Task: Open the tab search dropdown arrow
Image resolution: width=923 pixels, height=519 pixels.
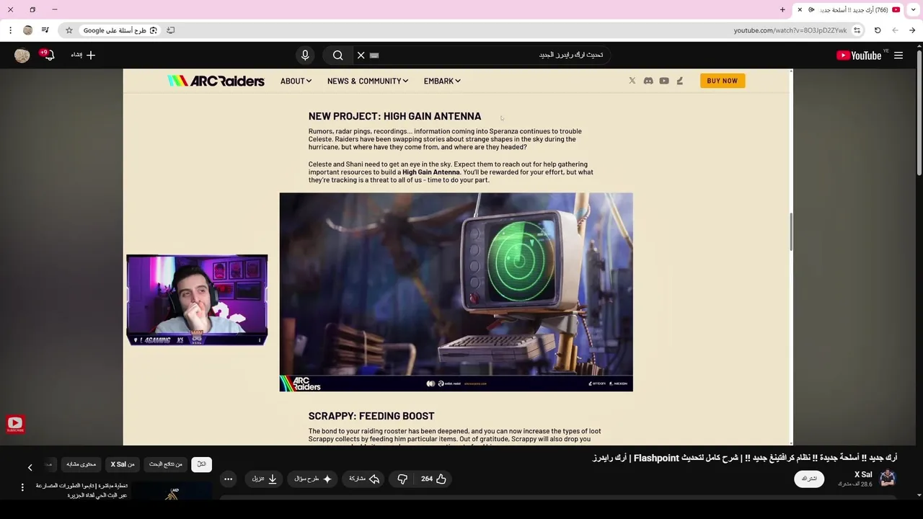Action: click(913, 10)
